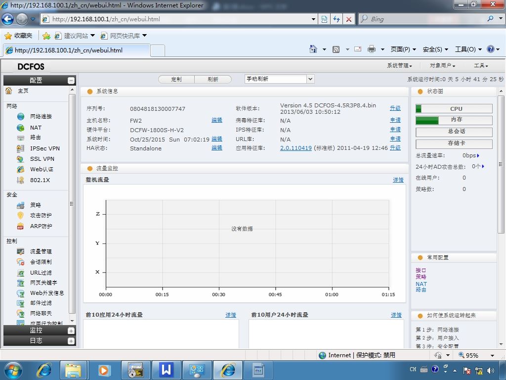The width and height of the screenshot is (506, 380).
Task: Open the 攻击防护 shield icon
Action: click(21, 215)
